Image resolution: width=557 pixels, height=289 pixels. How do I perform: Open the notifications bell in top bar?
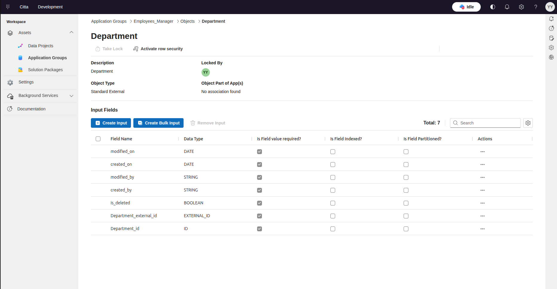507,7
